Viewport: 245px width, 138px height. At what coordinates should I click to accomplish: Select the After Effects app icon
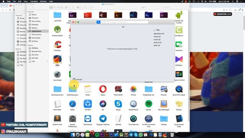(x=72, y=15)
